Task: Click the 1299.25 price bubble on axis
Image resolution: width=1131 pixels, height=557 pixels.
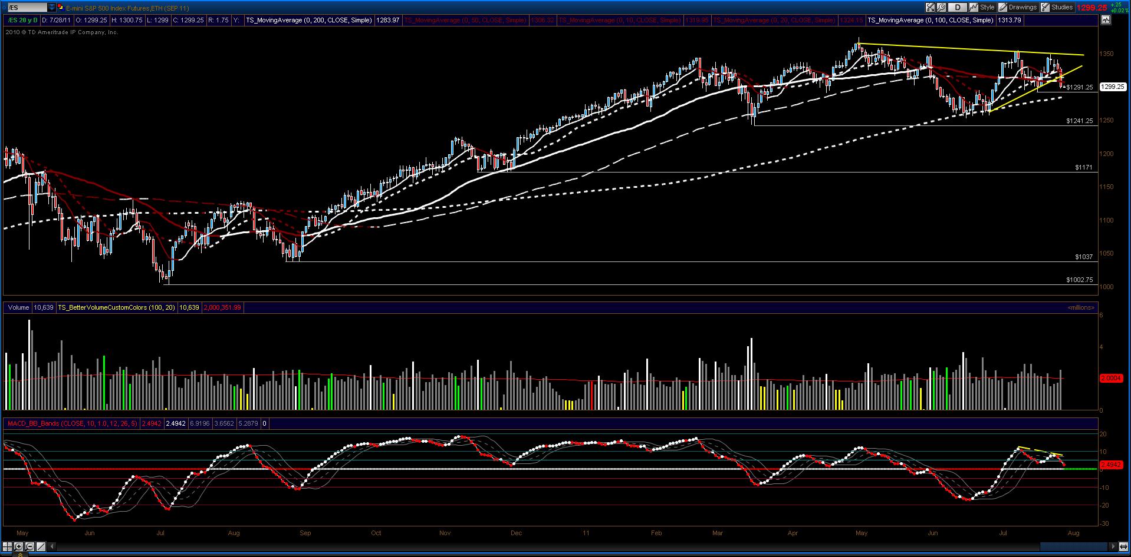Action: [1113, 87]
